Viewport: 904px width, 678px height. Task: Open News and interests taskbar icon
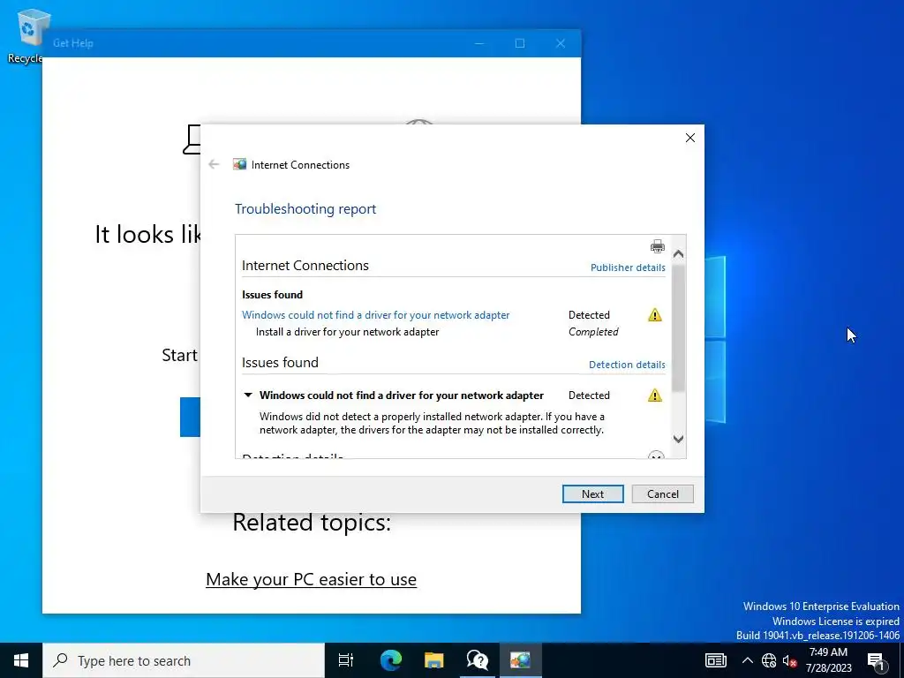pos(715,660)
